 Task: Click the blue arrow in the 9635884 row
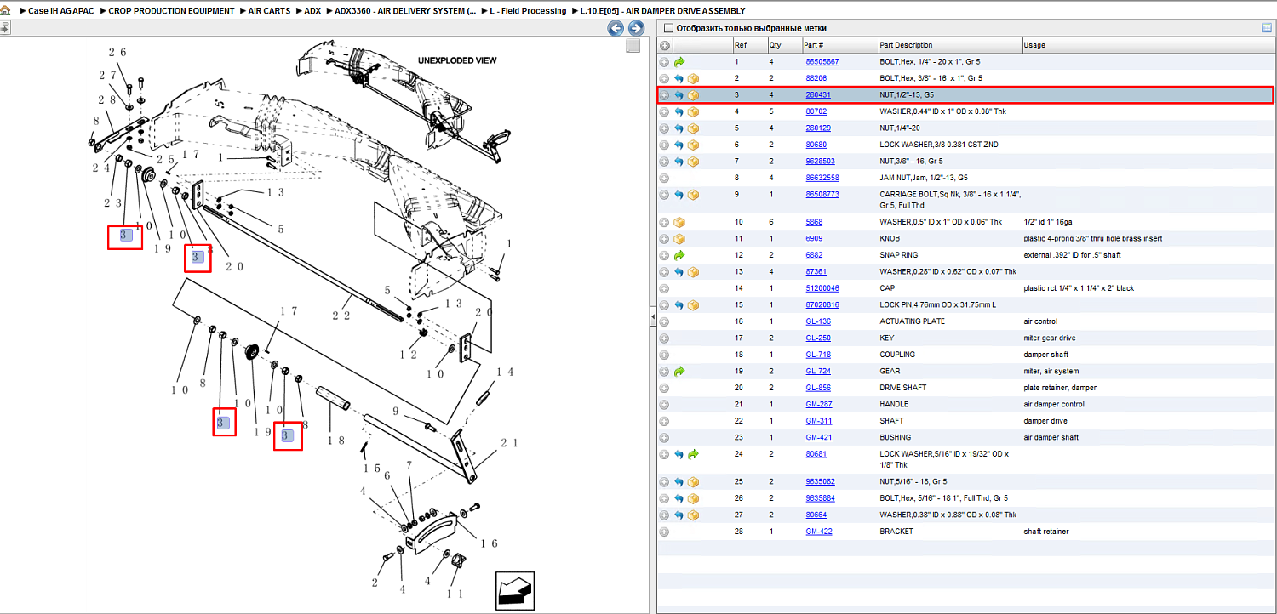[x=679, y=498]
